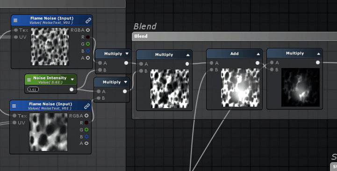Click the Add node title

234,54
